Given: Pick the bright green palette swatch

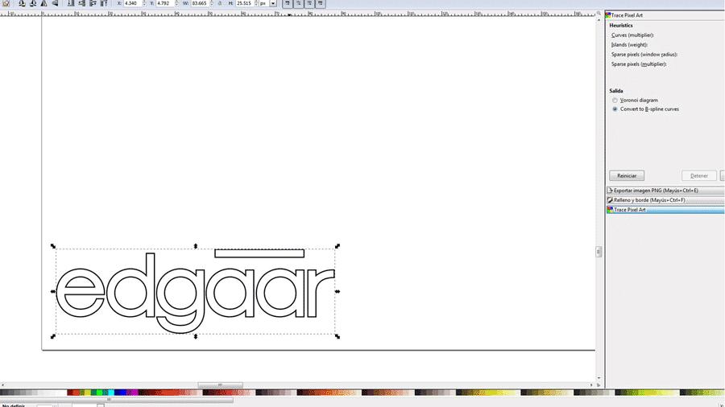Looking at the screenshot, I should click(x=99, y=393).
